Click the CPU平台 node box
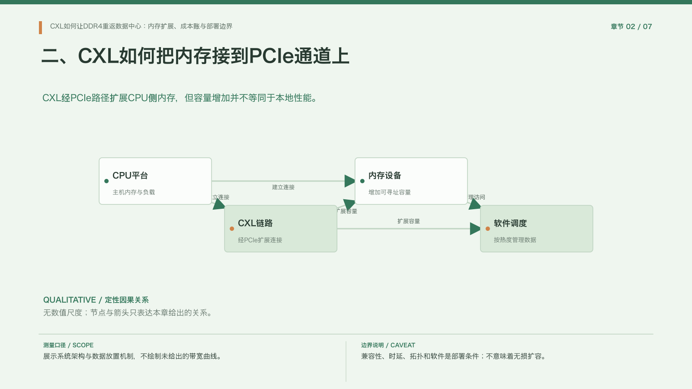 click(x=155, y=181)
